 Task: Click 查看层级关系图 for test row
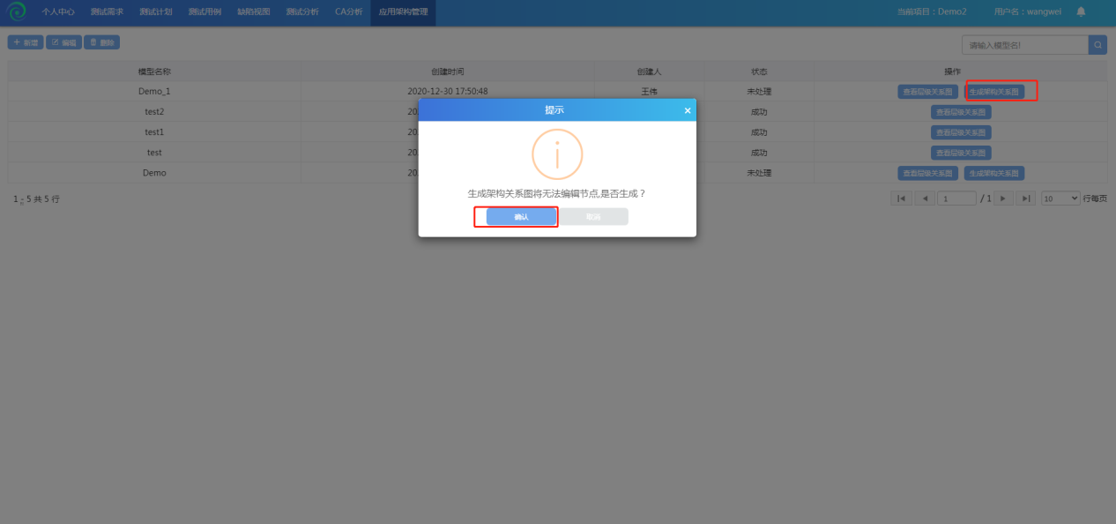(961, 153)
